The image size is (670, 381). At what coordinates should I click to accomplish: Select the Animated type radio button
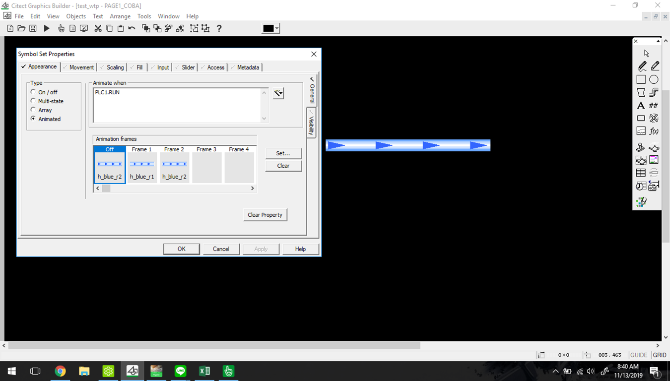[x=33, y=119]
